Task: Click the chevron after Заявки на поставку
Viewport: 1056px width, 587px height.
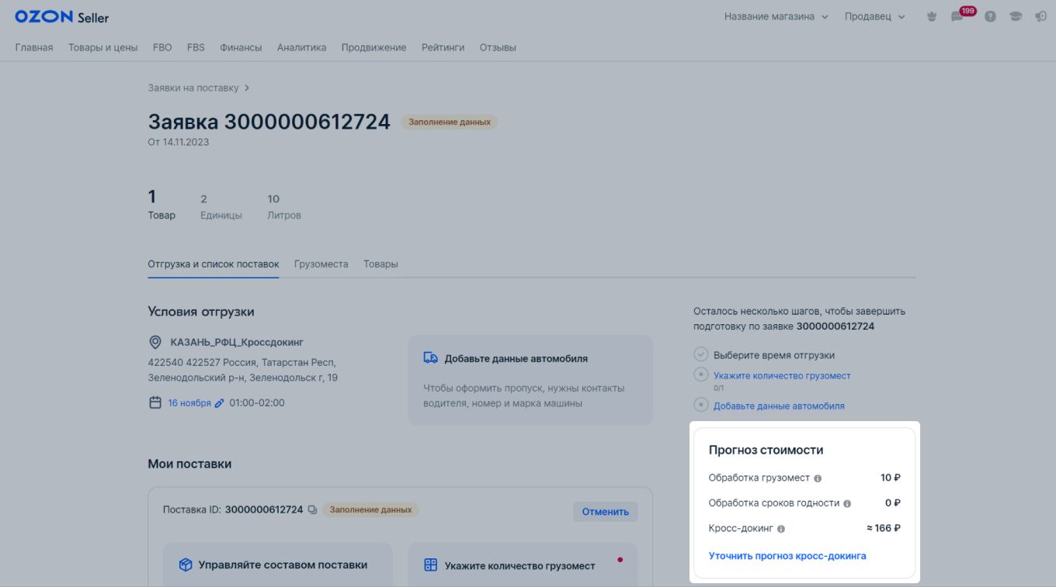Action: [x=247, y=88]
